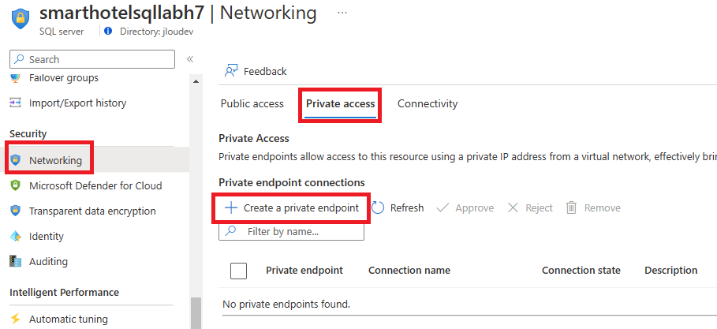Click the Microsoft Defender for Cloud shield icon
Image resolution: width=717 pixels, height=329 pixels.
tap(16, 185)
